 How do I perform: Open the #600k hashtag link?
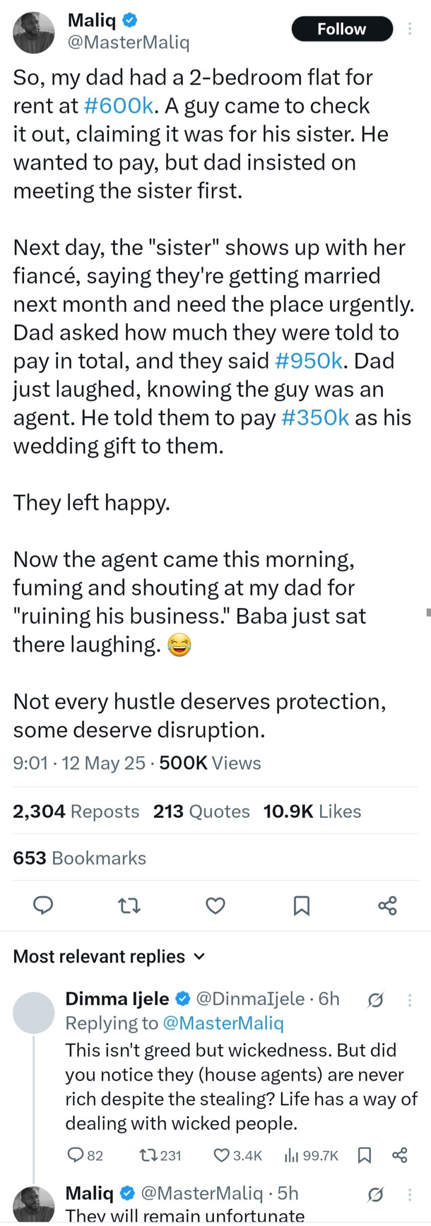119,105
